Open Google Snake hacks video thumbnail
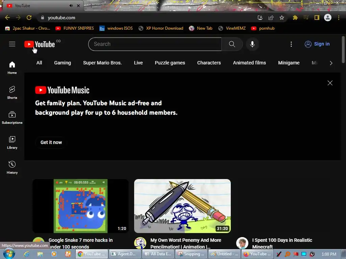 [x=80, y=206]
